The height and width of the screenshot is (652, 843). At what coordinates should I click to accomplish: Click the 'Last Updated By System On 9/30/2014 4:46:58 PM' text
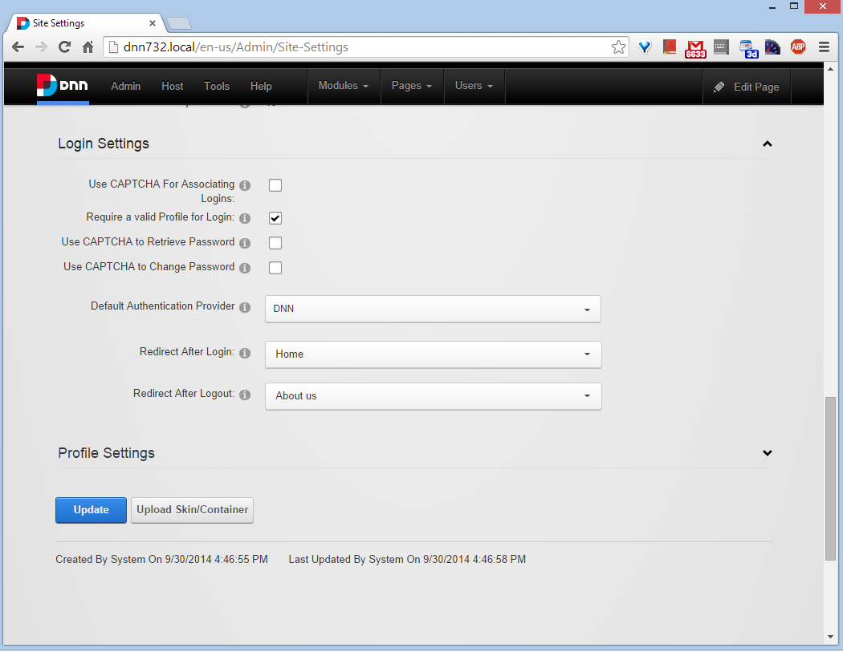coord(407,560)
